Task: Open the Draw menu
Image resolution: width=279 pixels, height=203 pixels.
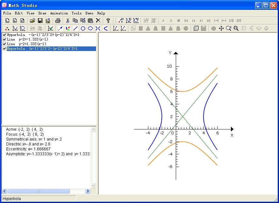Action: (x=42, y=13)
